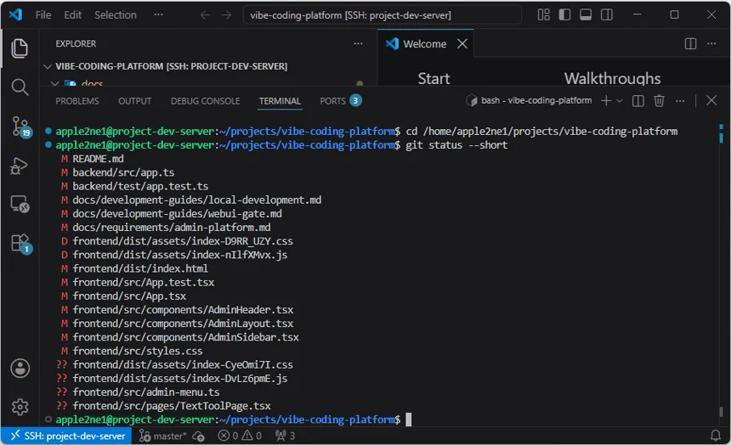Open the Selection menu
The width and height of the screenshot is (731, 445).
[116, 15]
